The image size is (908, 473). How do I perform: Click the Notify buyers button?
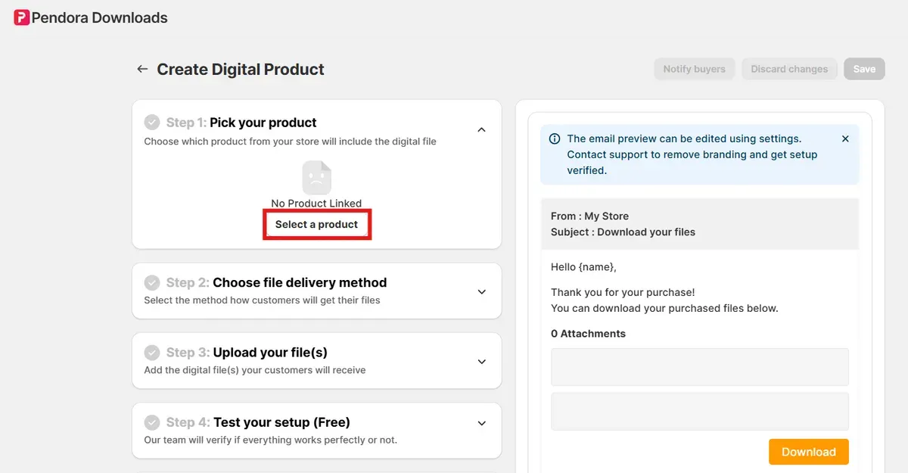(x=694, y=68)
